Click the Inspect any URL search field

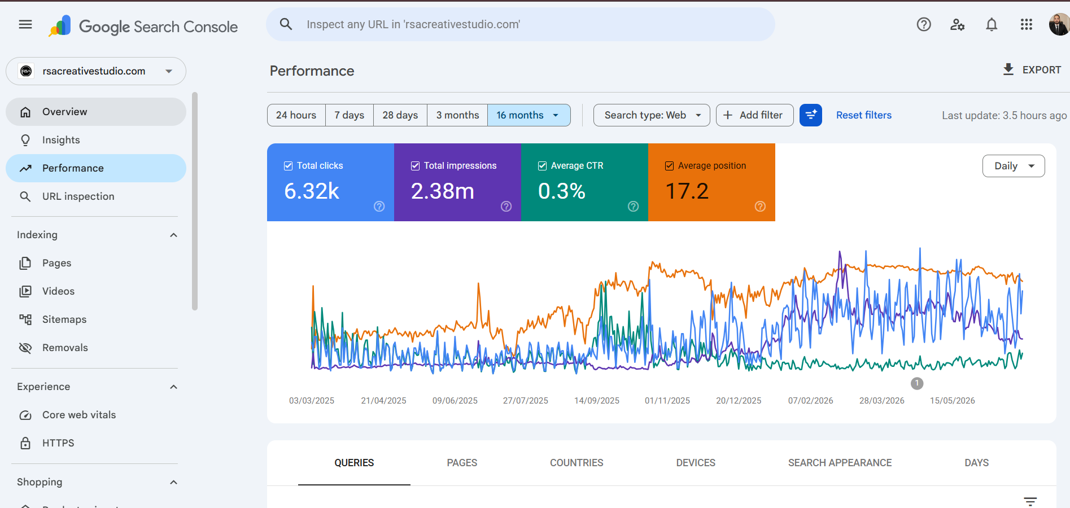(x=521, y=24)
